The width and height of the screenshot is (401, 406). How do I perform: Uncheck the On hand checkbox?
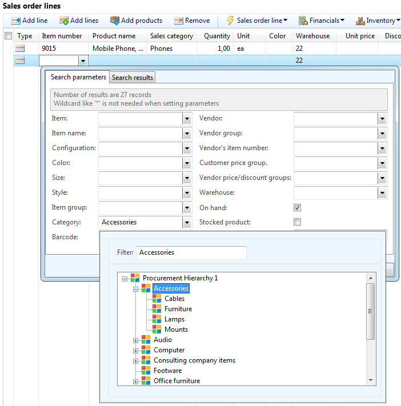297,207
